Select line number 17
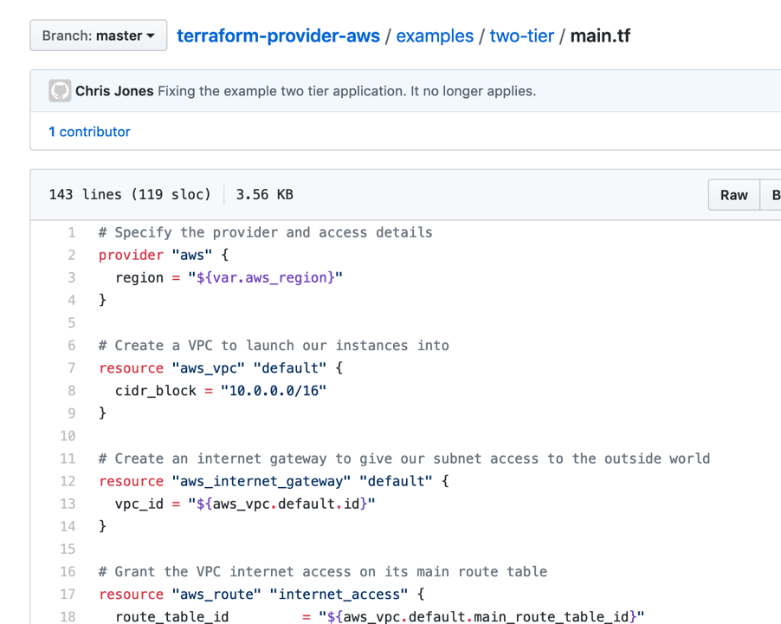 [x=68, y=595]
